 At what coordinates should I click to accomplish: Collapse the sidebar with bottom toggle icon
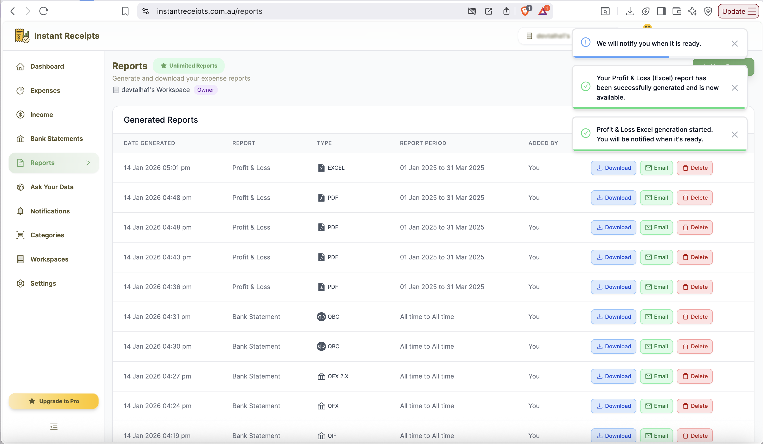coord(54,427)
